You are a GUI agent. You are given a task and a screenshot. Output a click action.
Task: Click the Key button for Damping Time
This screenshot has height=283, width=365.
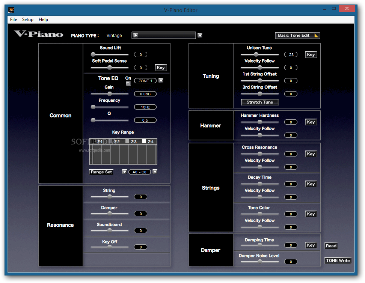point(311,245)
